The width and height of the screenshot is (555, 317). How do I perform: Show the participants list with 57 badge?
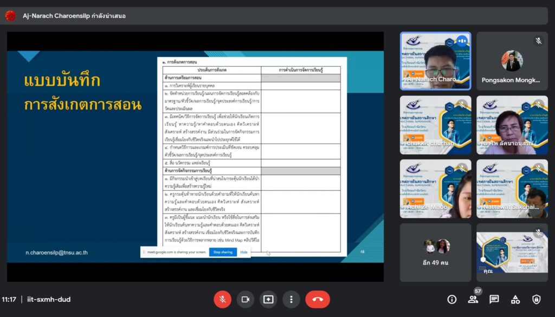point(473,299)
